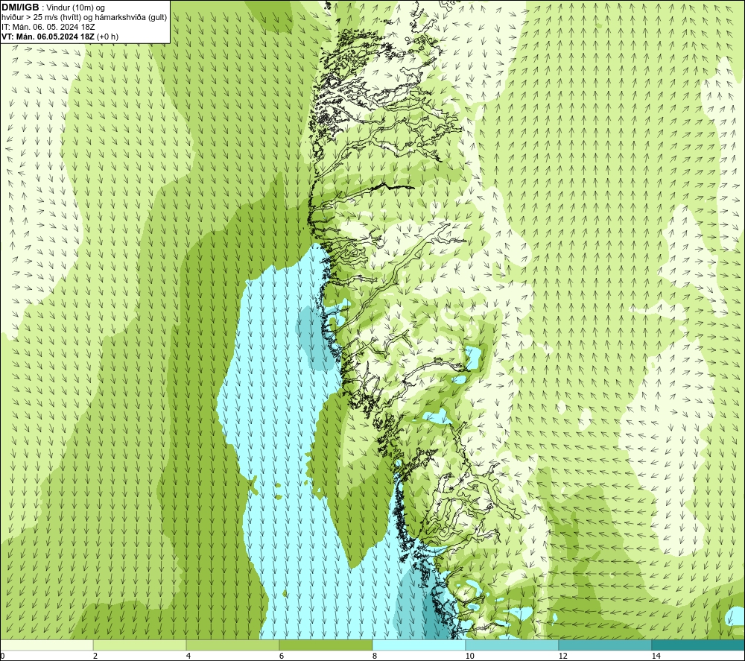Click the legend value '4'
Image resolution: width=745 pixels, height=661 pixels.
[x=188, y=657]
